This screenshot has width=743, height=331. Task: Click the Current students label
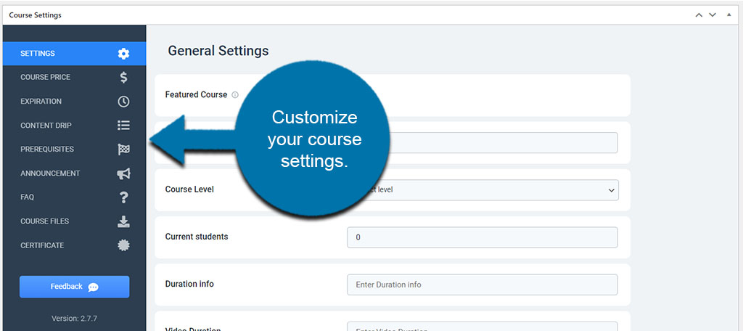point(197,237)
